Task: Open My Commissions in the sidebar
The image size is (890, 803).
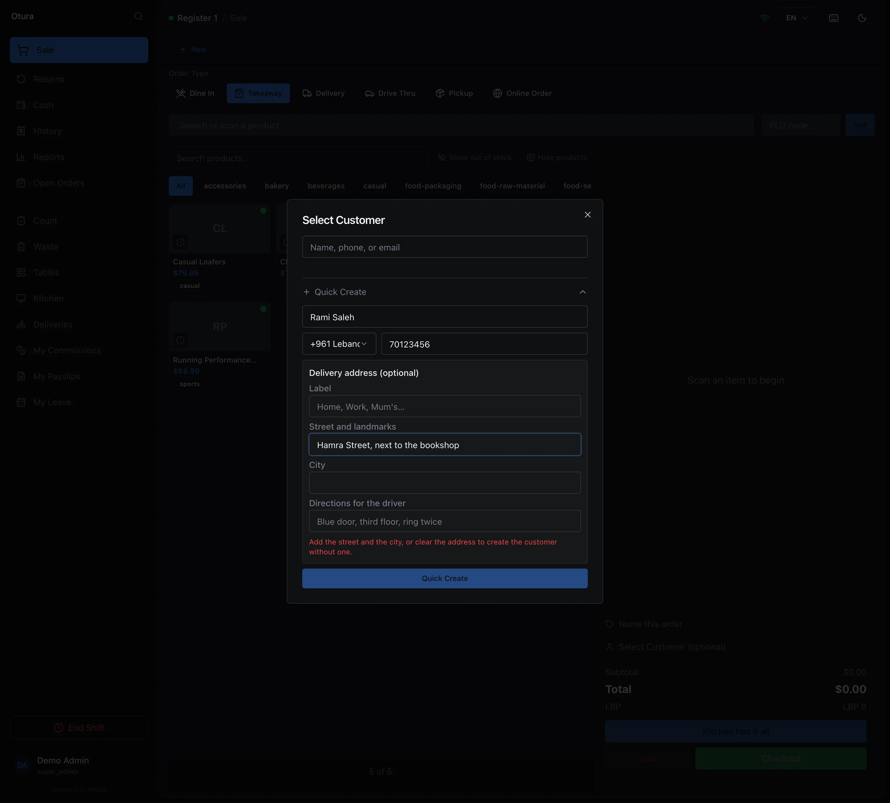Action: (x=79, y=350)
